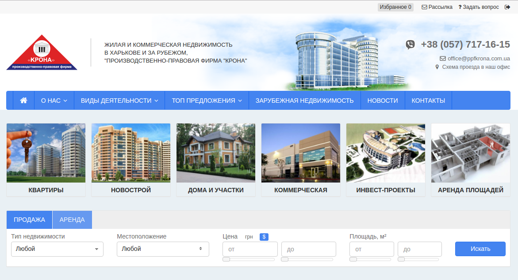Click the Рассылка link
The width and height of the screenshot is (518, 280).
(437, 7)
